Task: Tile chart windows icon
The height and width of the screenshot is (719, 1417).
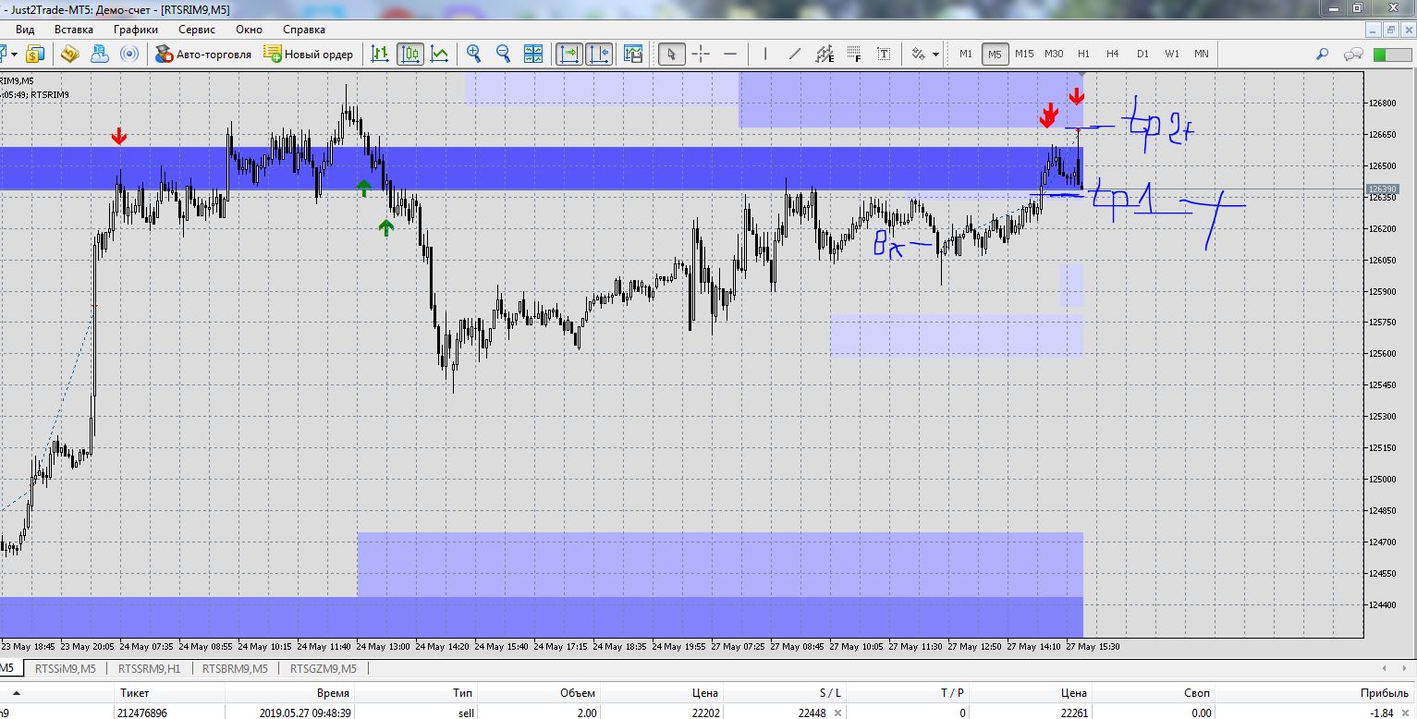Action: pyautogui.click(x=533, y=54)
